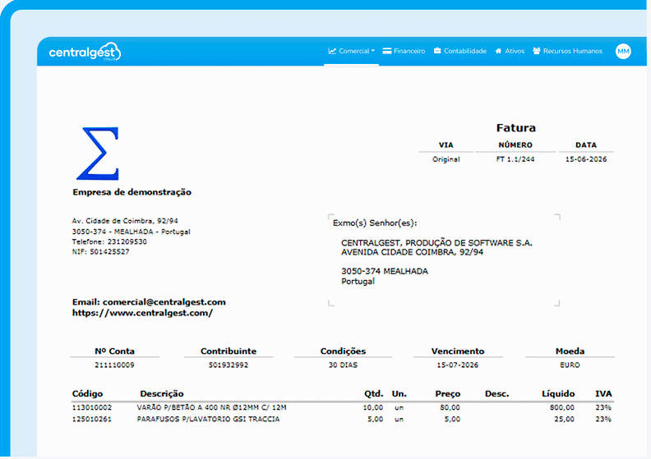651x459 pixels.
Task: Click the comercial@centralgest.com email address
Action: tap(164, 302)
